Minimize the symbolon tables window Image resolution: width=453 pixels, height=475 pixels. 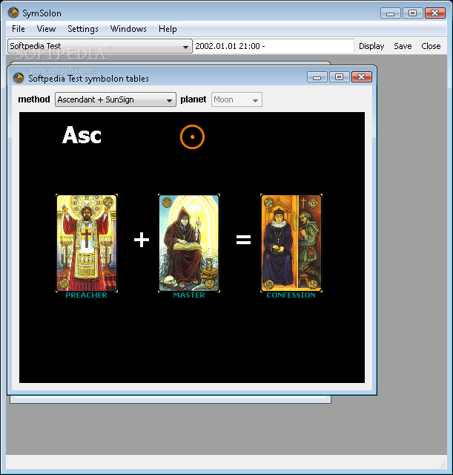click(317, 77)
